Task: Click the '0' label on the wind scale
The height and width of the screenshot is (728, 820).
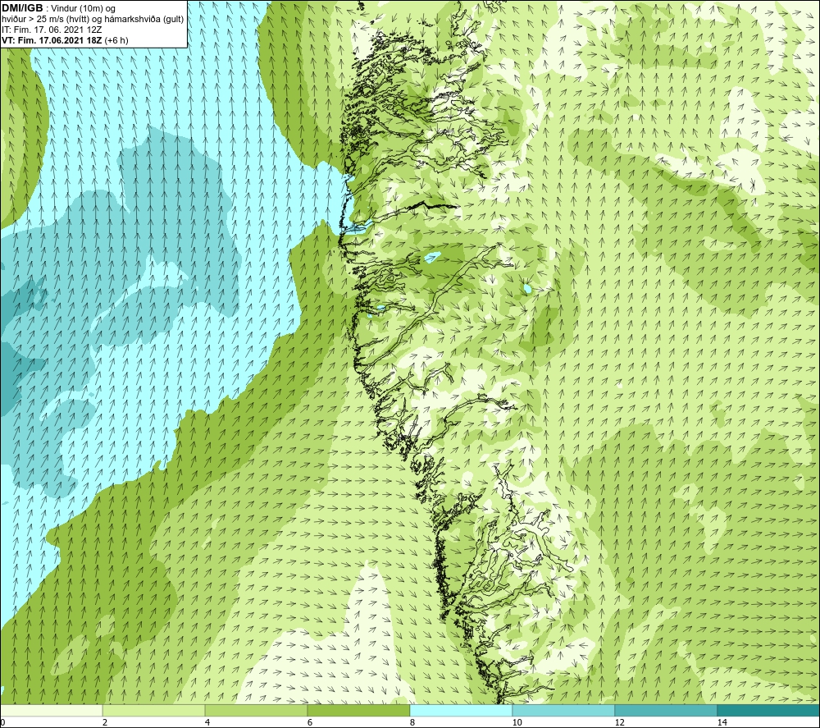Action: [2, 723]
